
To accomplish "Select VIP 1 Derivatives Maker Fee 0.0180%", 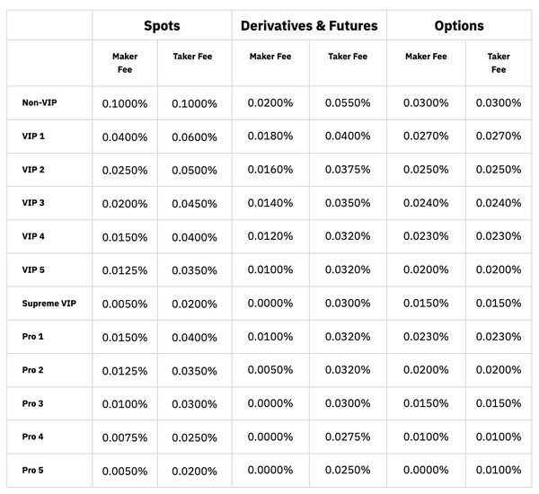I will 272,137.
